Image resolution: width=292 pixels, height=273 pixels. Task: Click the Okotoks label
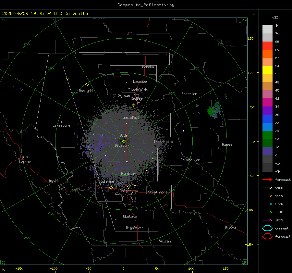pyautogui.click(x=130, y=217)
